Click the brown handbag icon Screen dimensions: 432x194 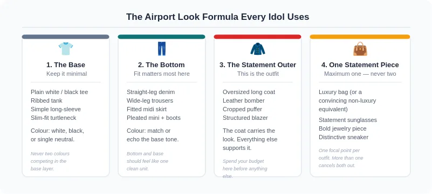tap(360, 49)
